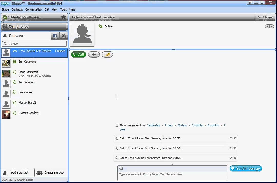The width and height of the screenshot is (277, 183).
Task: Show messages from 6 months
Action: pyautogui.click(x=213, y=126)
